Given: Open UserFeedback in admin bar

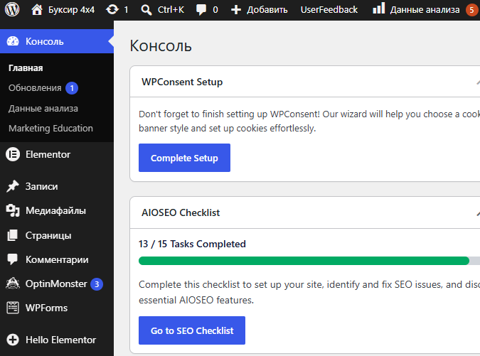Looking at the screenshot, I should 329,10.
